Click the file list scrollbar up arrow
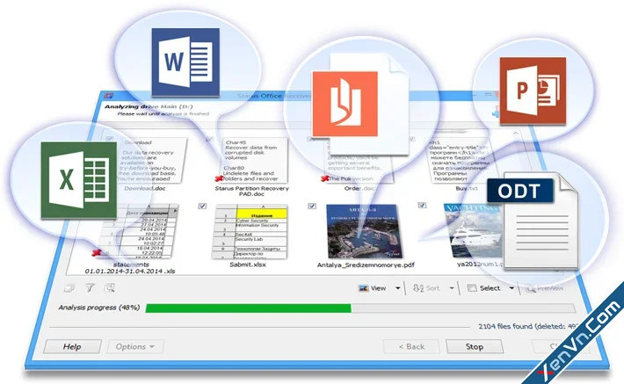The width and height of the screenshot is (624, 384). point(516,134)
